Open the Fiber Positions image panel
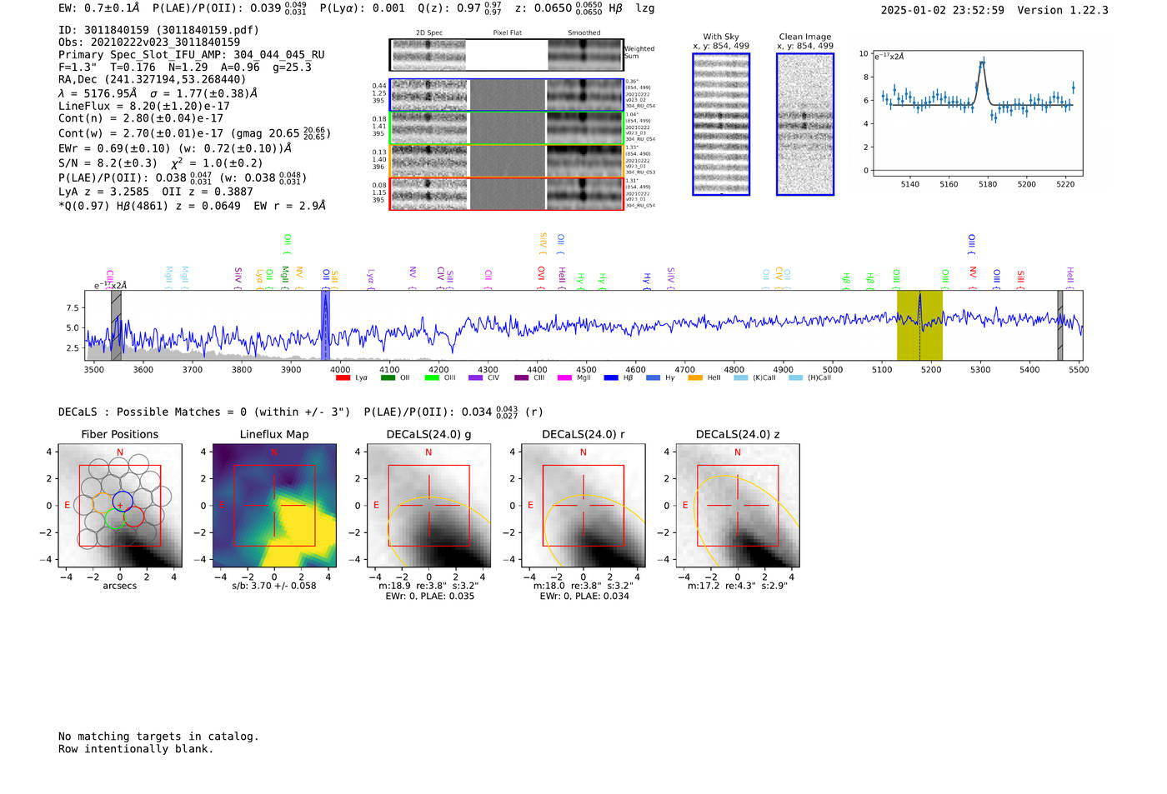 120,505
